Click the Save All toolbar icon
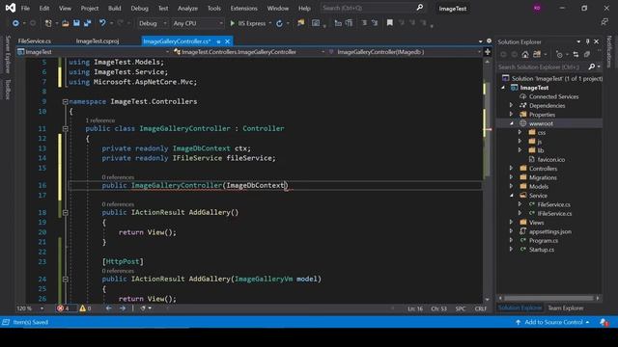 pos(87,23)
